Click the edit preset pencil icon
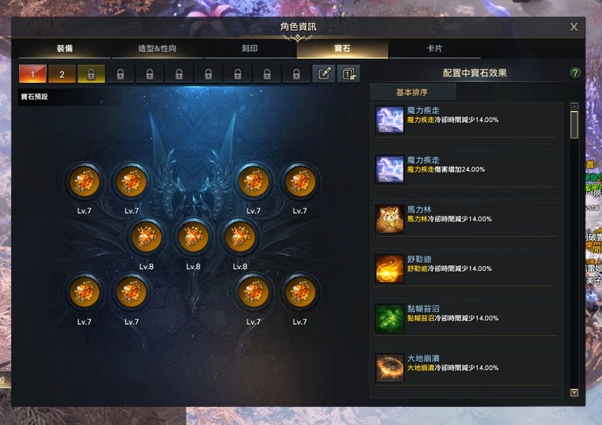Screen dimensions: 602x425 (324, 73)
